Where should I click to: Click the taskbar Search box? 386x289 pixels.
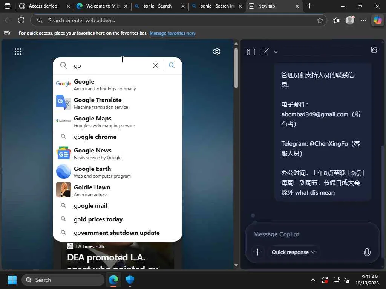tap(63, 280)
